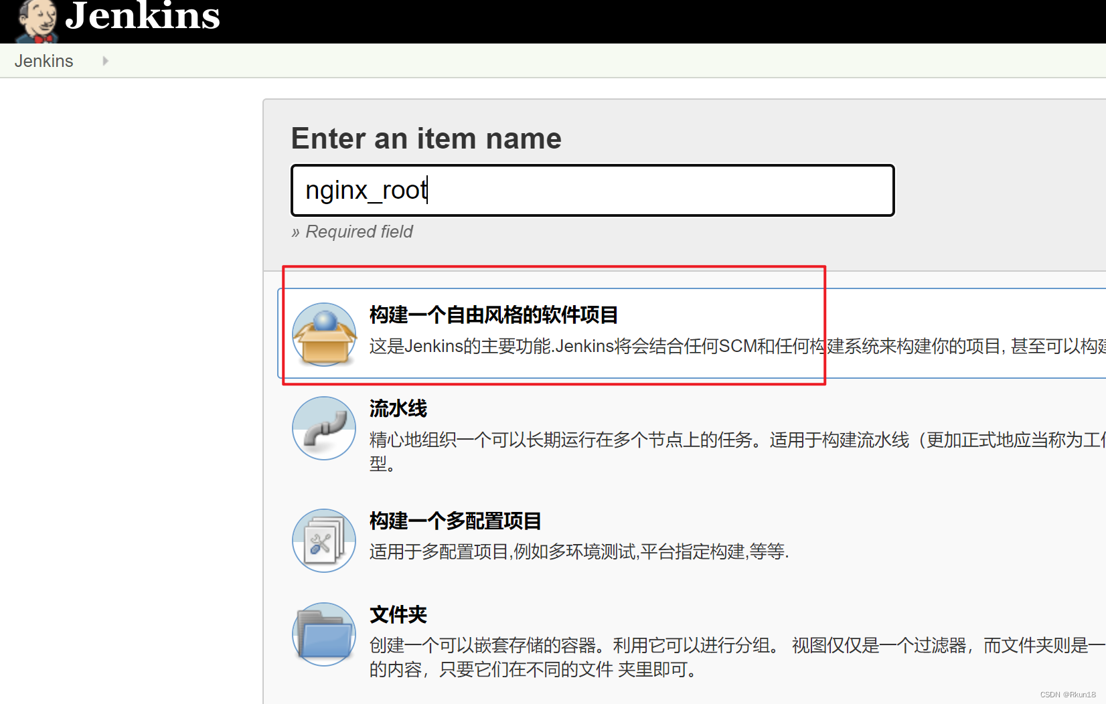
Task: Click the freestyle project description text
Action: [737, 346]
